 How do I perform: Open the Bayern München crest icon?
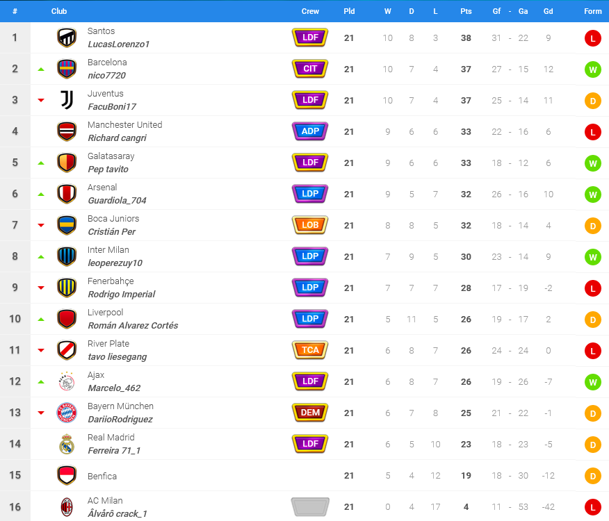click(67, 413)
